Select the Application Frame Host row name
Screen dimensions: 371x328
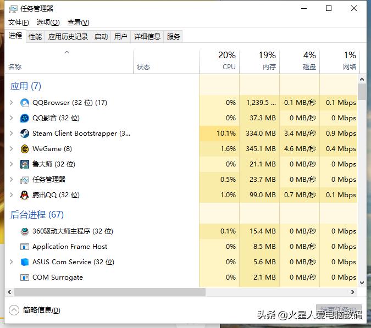point(70,247)
